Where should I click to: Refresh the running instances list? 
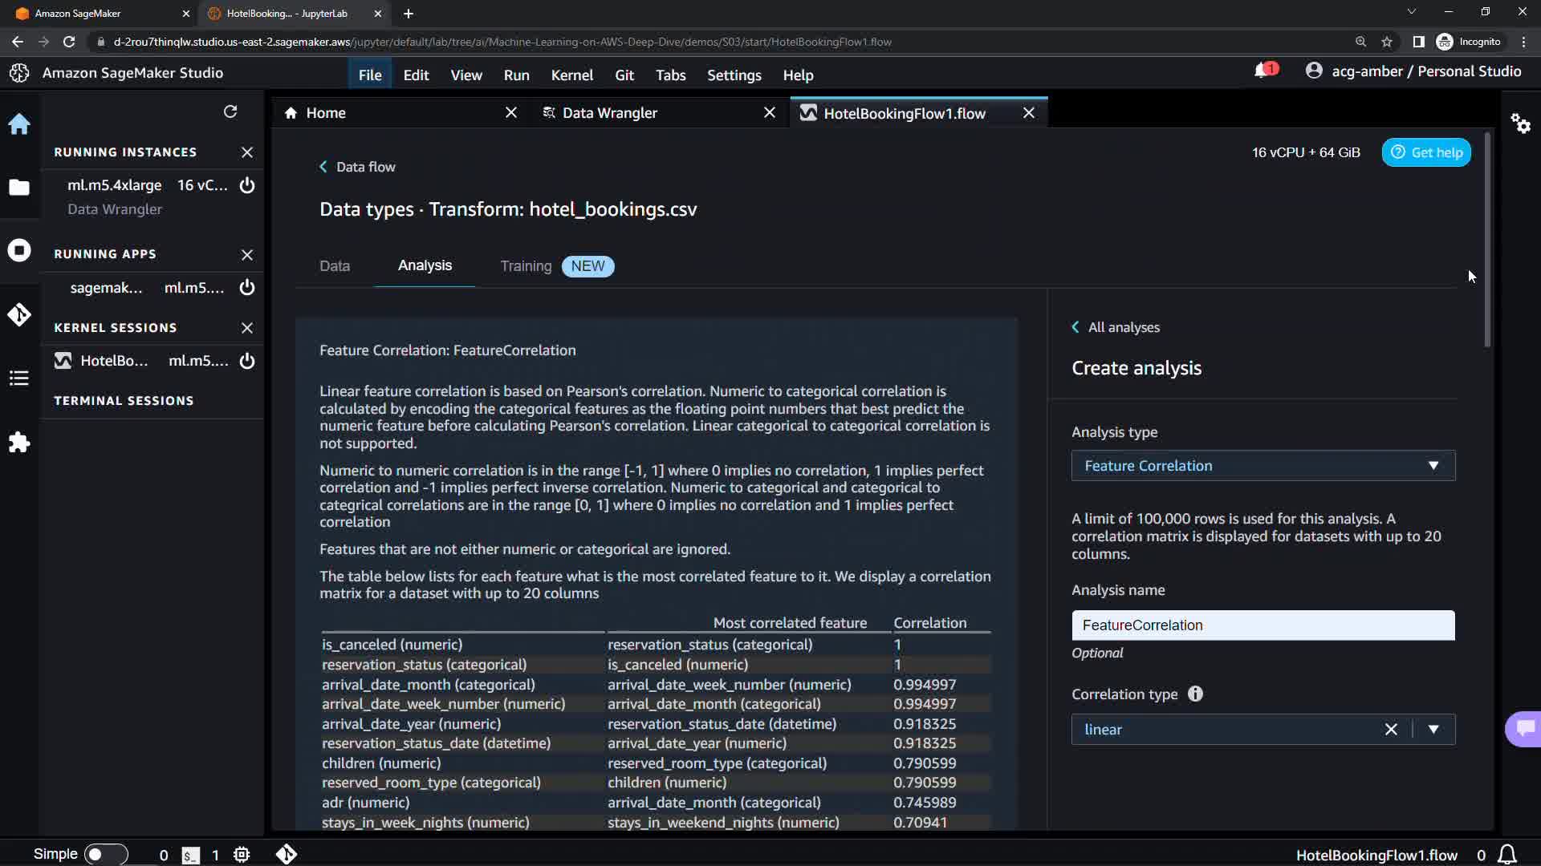click(230, 111)
